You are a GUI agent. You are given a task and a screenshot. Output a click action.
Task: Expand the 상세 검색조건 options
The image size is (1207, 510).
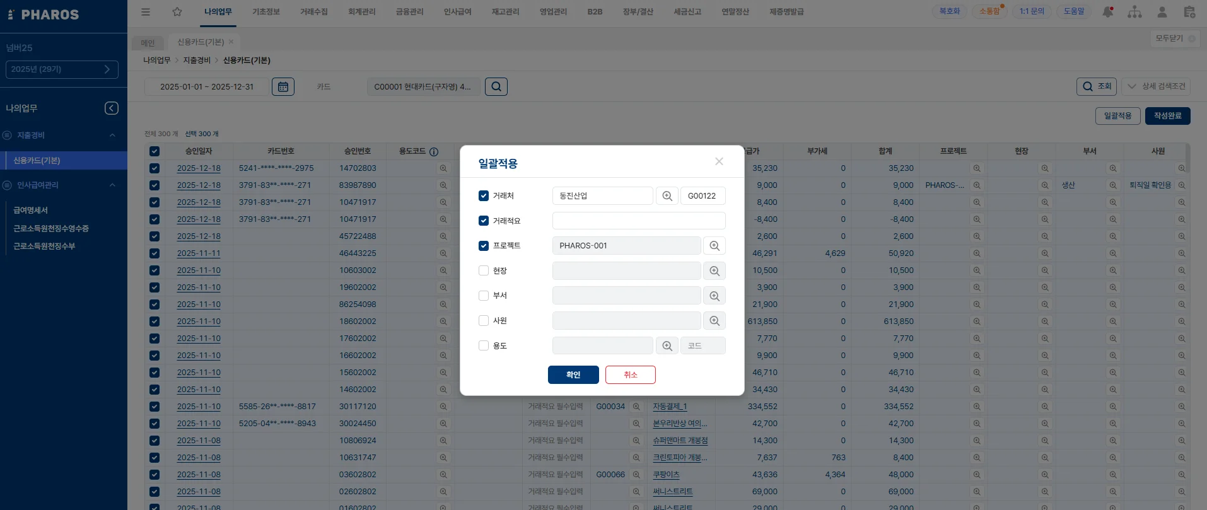tap(1156, 86)
